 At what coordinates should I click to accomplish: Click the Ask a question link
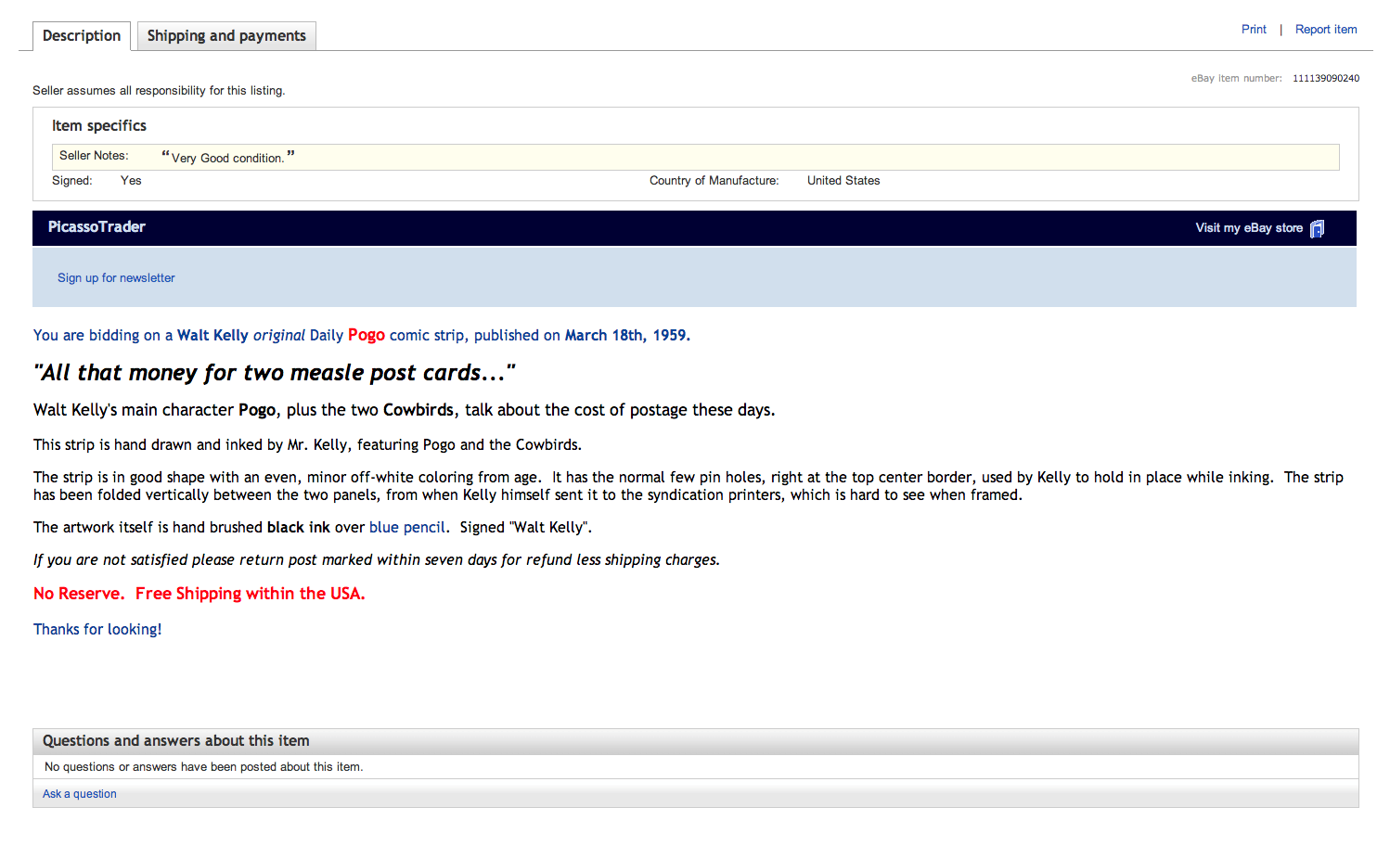(80, 794)
